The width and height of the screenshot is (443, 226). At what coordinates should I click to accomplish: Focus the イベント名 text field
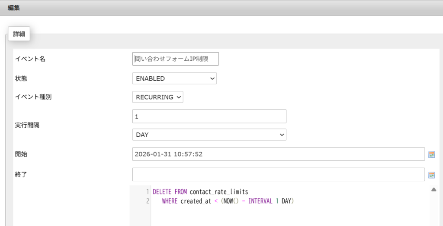(x=175, y=59)
